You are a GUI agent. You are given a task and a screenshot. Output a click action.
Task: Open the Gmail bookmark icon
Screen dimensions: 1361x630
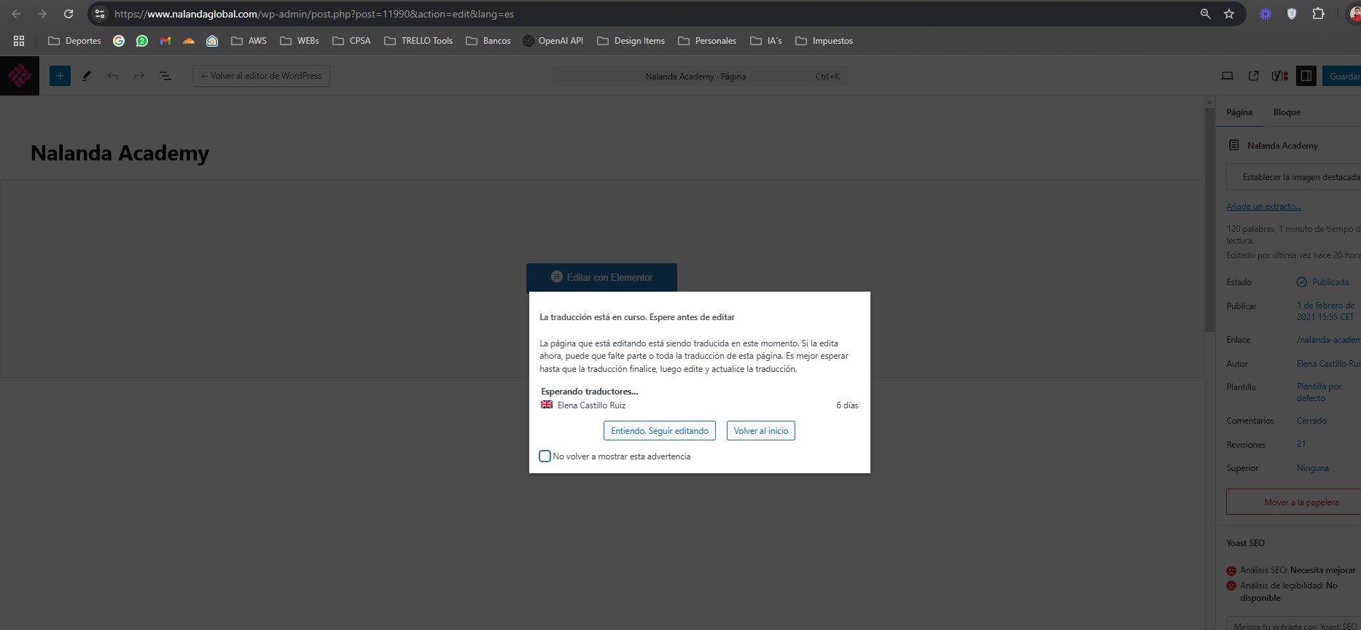click(x=165, y=41)
